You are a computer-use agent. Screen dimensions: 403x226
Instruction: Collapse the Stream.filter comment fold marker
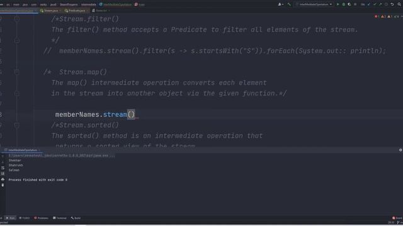pos(17,19)
